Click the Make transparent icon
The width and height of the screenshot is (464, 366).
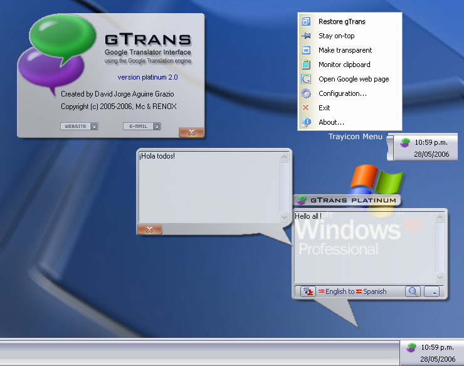click(x=306, y=50)
